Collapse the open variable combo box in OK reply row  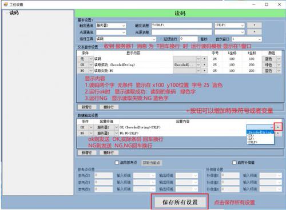coord(272,127)
